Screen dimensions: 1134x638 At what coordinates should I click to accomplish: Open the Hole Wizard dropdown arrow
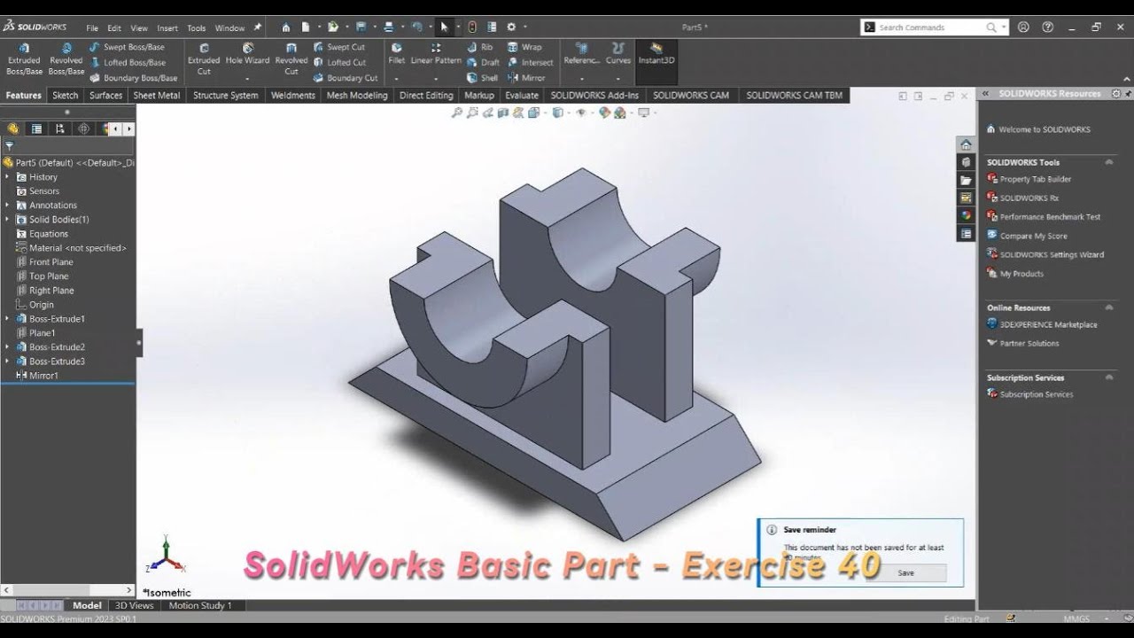[x=247, y=78]
